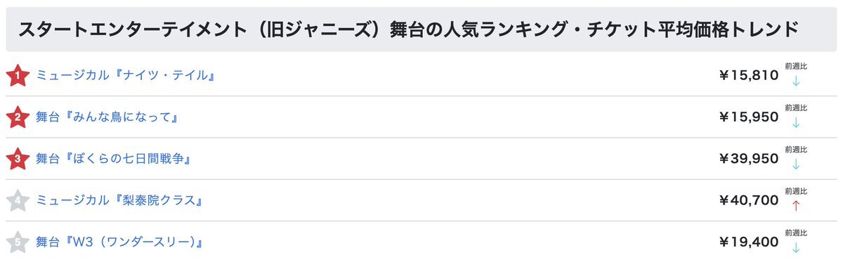Viewport: 843px width, 262px height.
Task: Click the red rank 3 star badge
Action: pos(17,159)
